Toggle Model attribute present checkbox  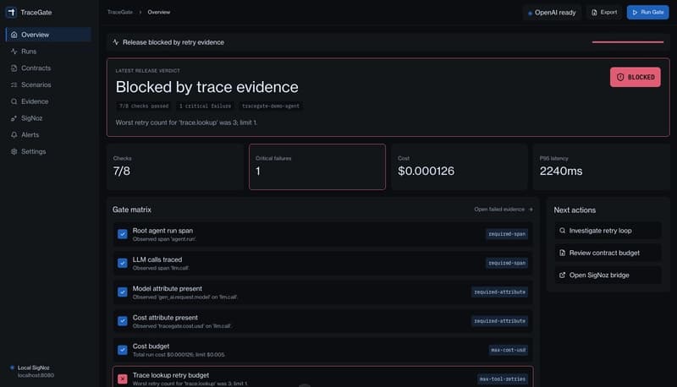[x=123, y=292]
